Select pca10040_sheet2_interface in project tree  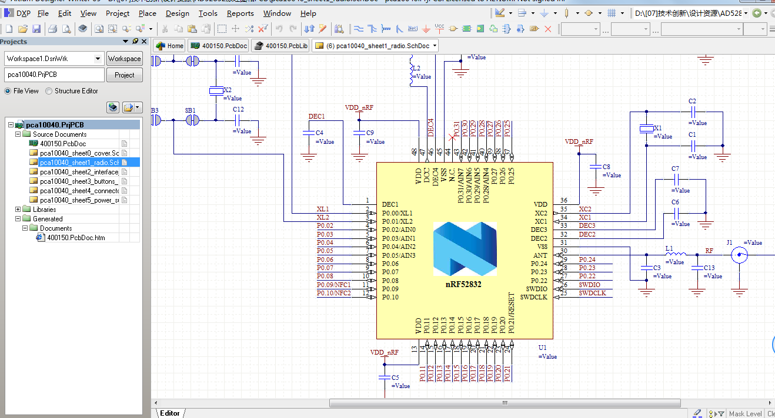(x=79, y=172)
